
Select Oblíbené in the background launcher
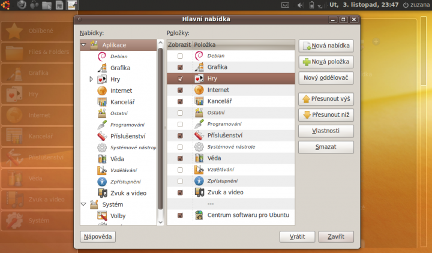coord(37,31)
